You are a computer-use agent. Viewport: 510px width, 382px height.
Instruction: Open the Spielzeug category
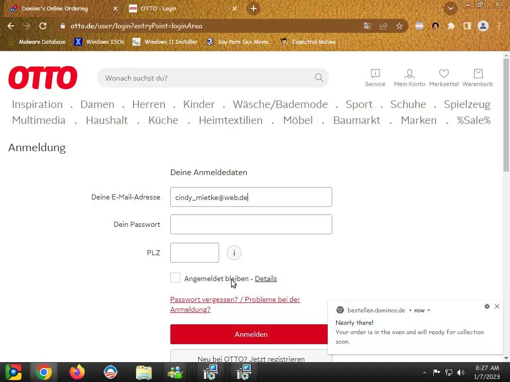click(467, 104)
